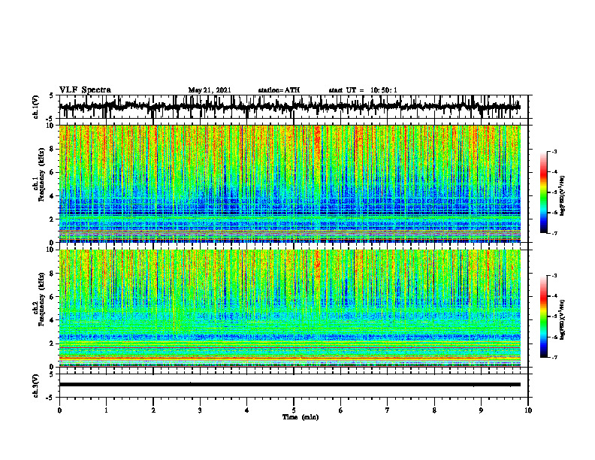Click the ch.2 "Frequency (kHz)" axis label
This screenshot has width=595, height=460.
click(x=41, y=299)
